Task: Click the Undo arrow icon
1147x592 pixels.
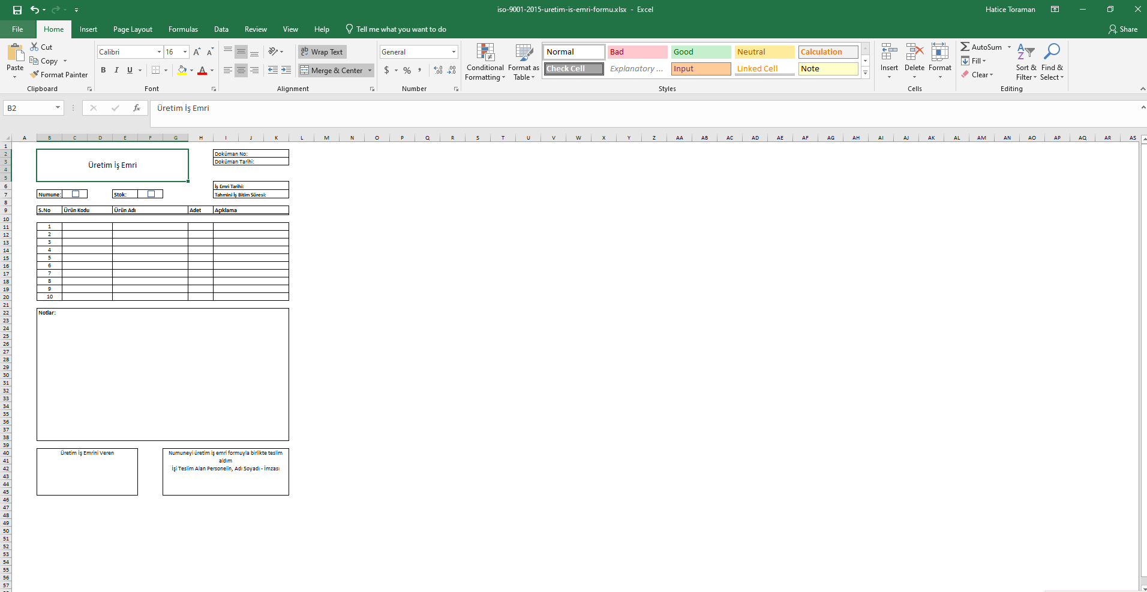Action: [x=35, y=10]
